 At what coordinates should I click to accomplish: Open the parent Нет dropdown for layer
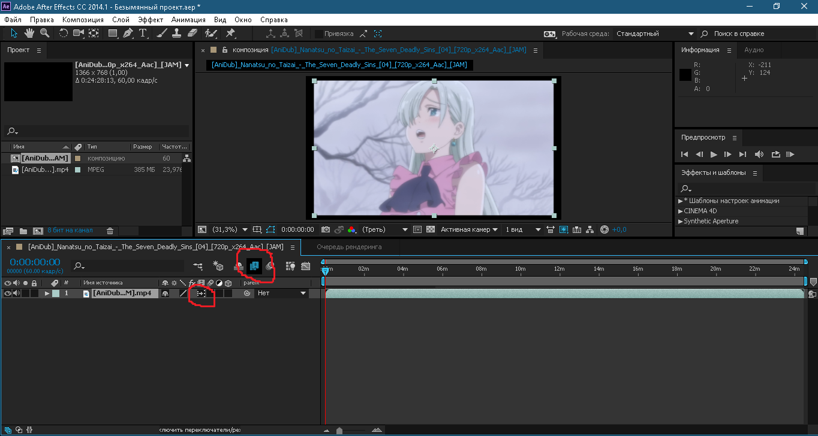[x=281, y=293]
